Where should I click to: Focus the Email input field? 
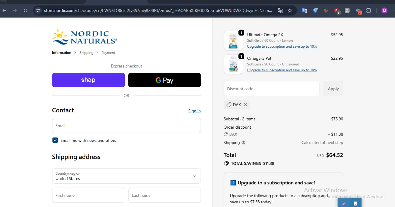tap(126, 125)
